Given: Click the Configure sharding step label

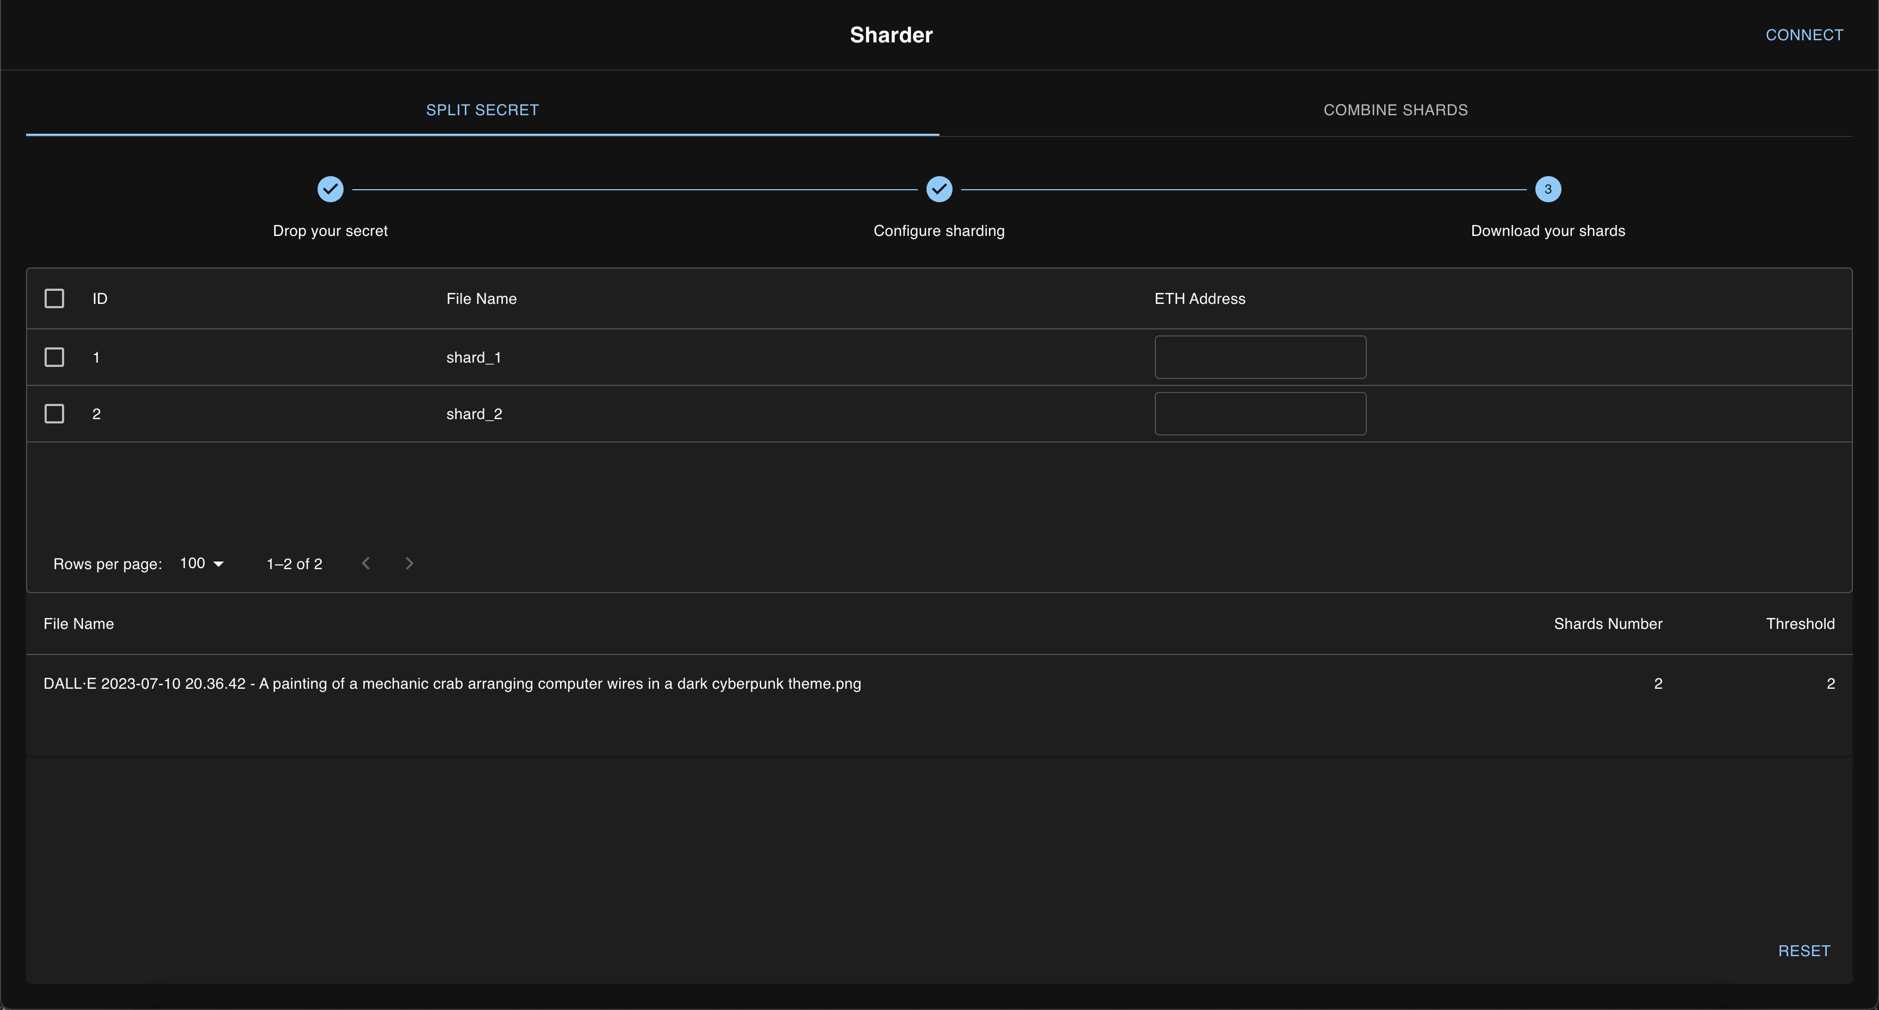Looking at the screenshot, I should click(939, 231).
